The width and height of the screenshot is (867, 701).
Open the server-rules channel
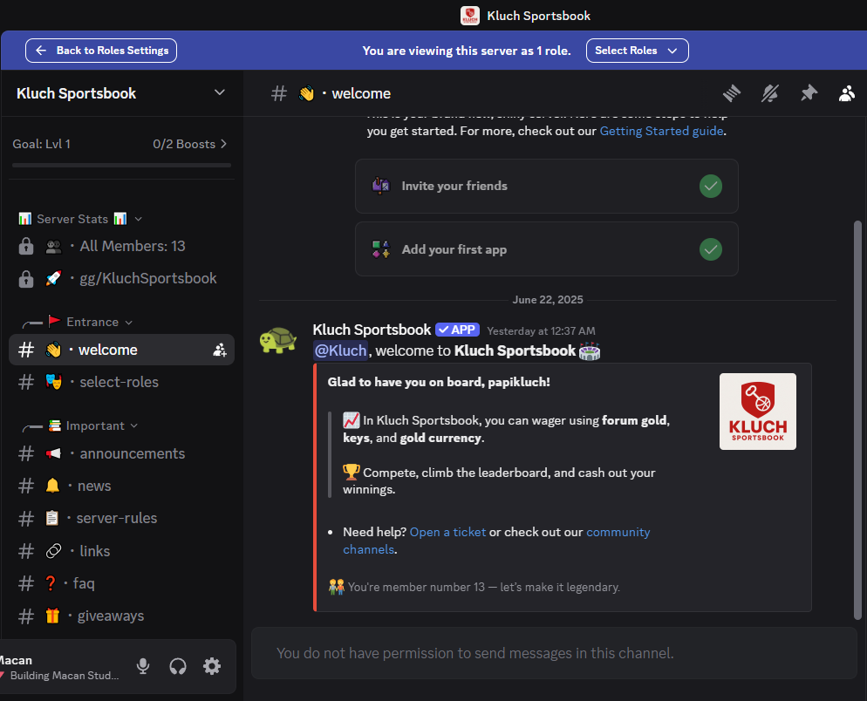pos(121,519)
